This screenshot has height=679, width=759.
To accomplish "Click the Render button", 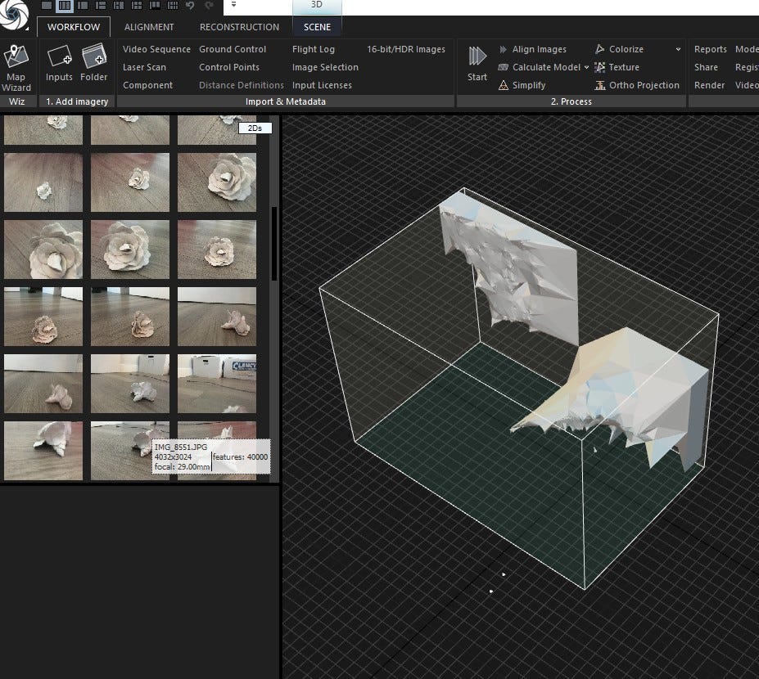I will [710, 85].
